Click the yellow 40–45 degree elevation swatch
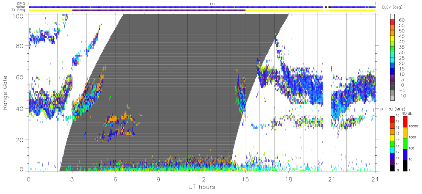 pyautogui.click(x=392, y=39)
